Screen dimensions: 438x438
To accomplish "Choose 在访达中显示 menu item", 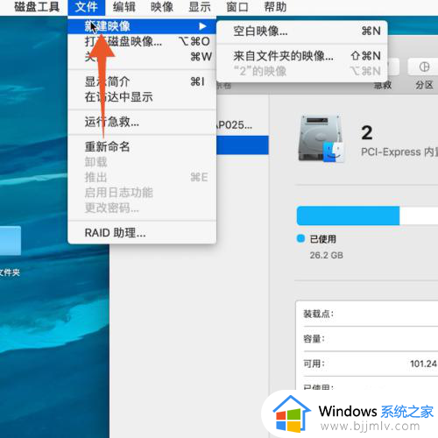I will [142, 97].
